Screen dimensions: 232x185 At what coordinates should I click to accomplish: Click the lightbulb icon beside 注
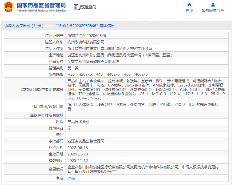[x=58, y=178]
